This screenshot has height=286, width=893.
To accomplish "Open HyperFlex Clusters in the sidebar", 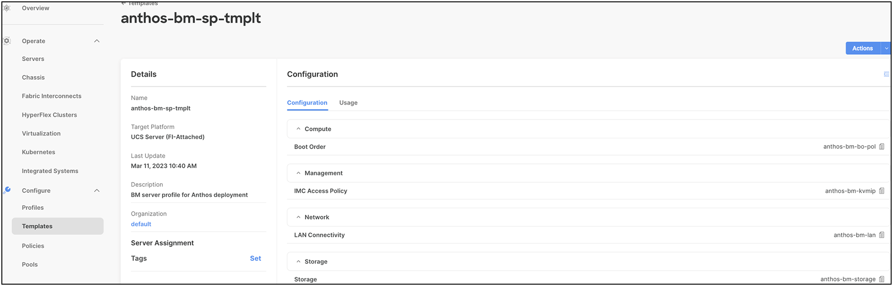I will pos(49,115).
